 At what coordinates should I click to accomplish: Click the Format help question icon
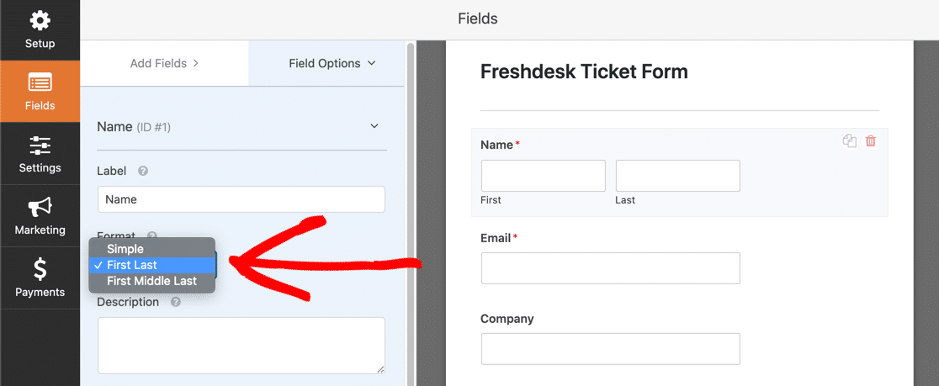point(152,236)
